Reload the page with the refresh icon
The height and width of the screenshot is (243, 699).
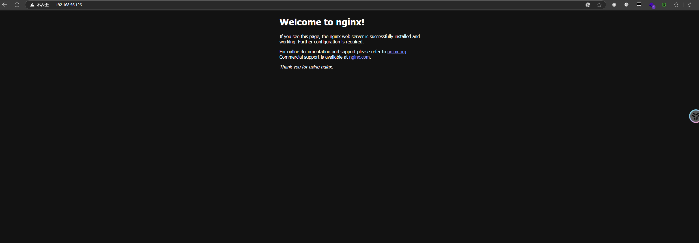(x=17, y=5)
